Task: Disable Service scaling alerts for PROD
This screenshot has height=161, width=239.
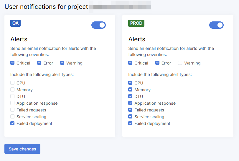Action: [x=130, y=117]
